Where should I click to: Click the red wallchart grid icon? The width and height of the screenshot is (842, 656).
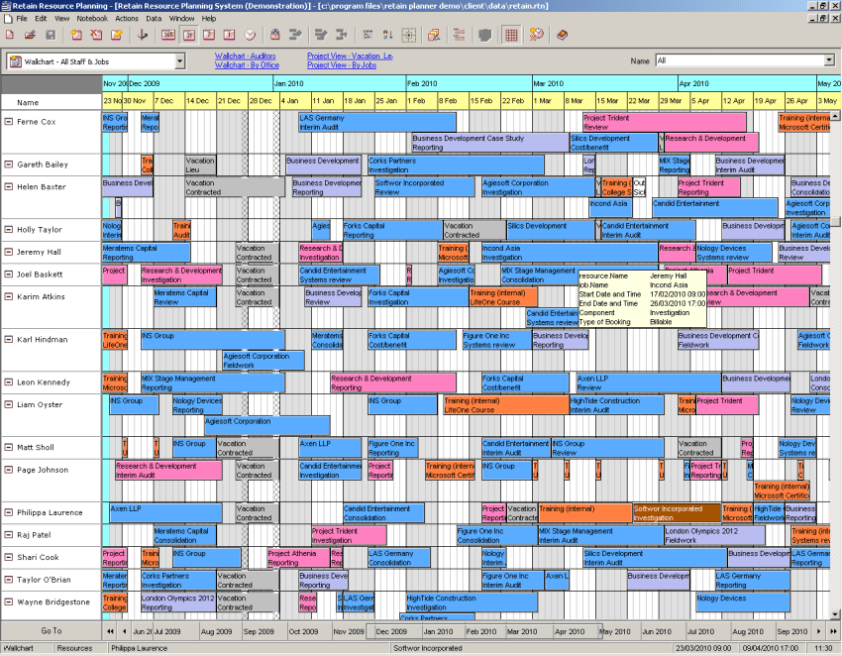(510, 35)
